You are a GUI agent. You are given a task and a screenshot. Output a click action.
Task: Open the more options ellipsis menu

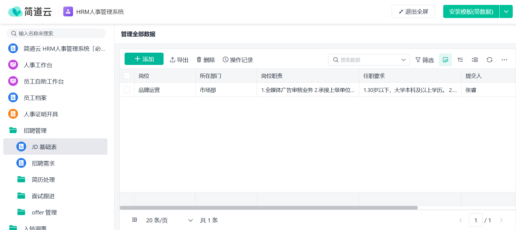(x=504, y=60)
